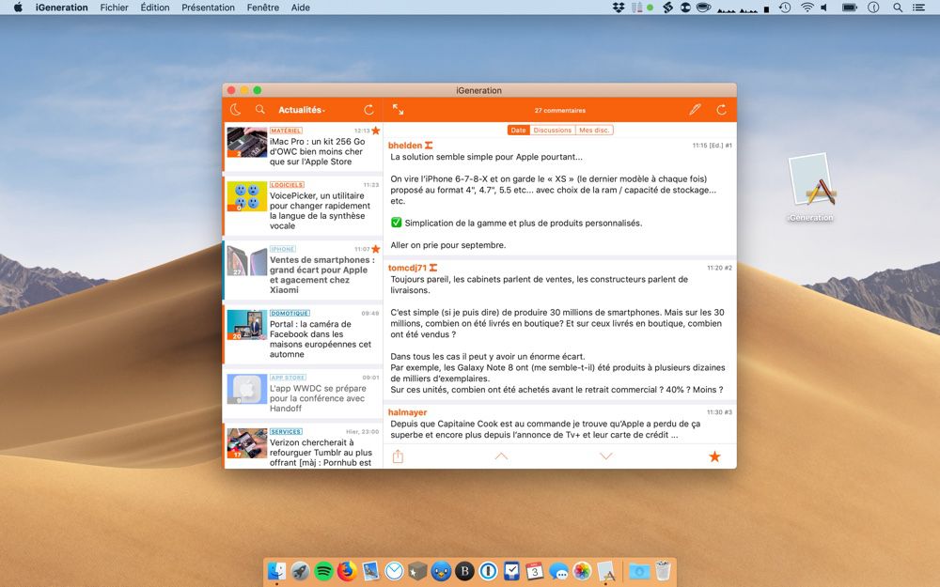Open bhelden's user profile
The width and height of the screenshot is (940, 587).
point(405,145)
